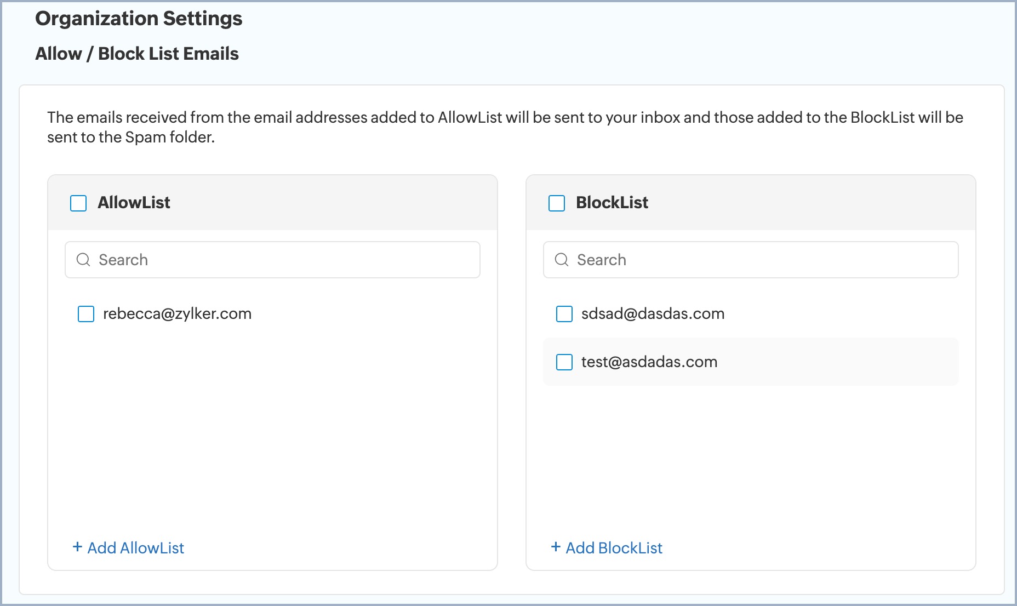Check the box for rebecca@zylker.com
This screenshot has height=606, width=1017.
point(86,314)
